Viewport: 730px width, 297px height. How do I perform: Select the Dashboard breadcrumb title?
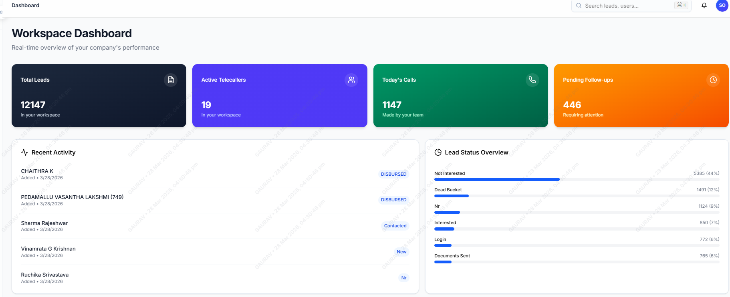click(25, 6)
